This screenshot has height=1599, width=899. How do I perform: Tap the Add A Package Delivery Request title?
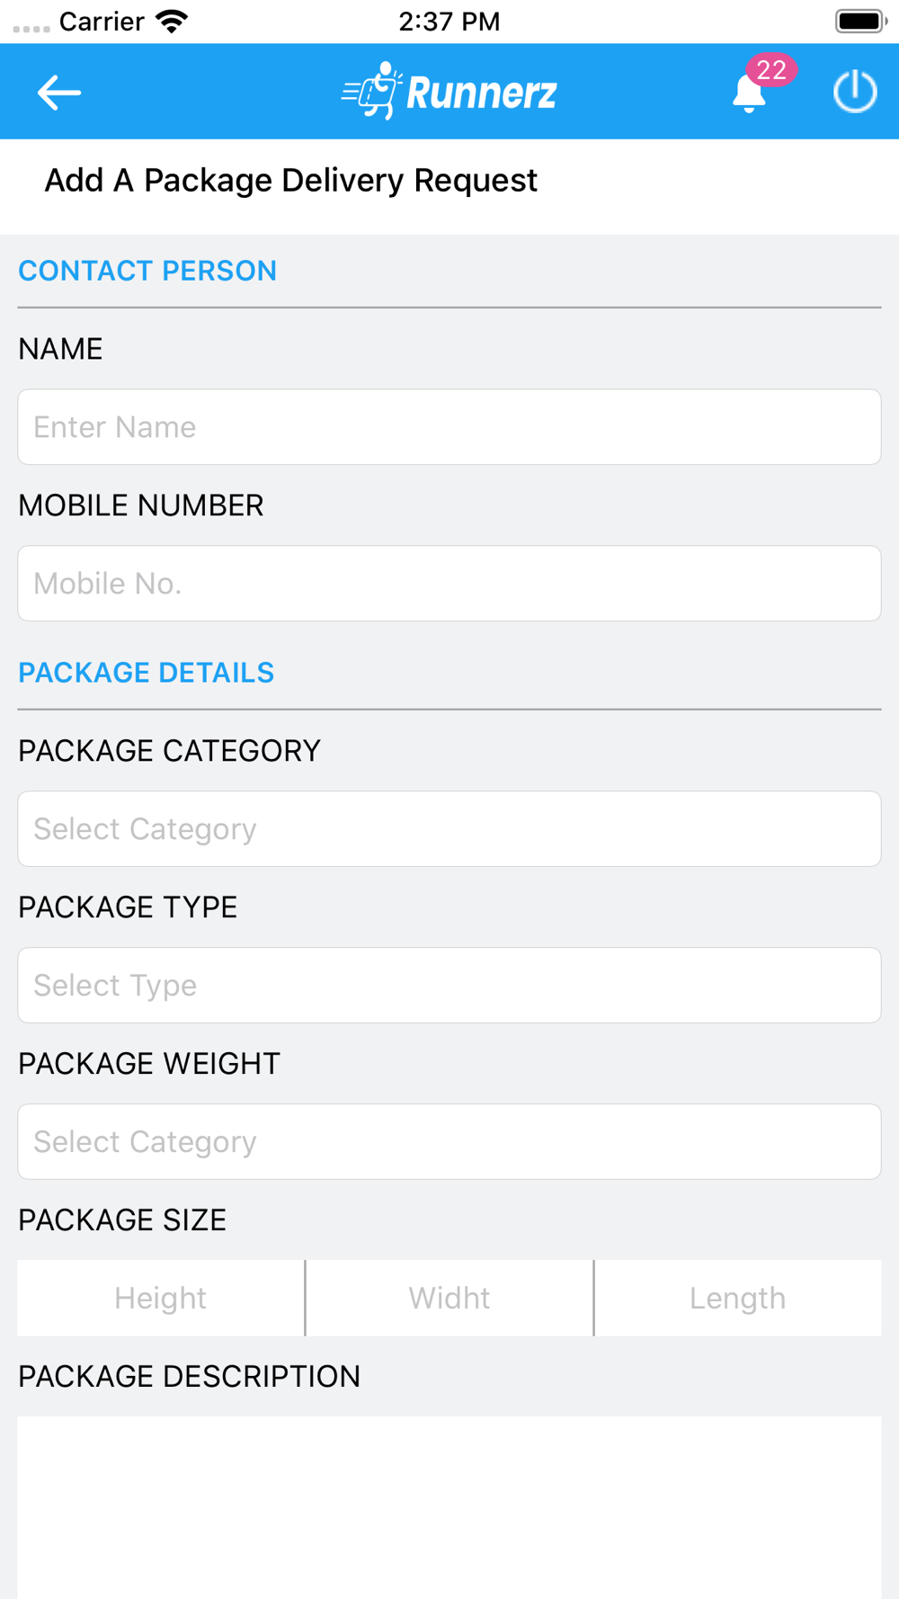click(291, 181)
